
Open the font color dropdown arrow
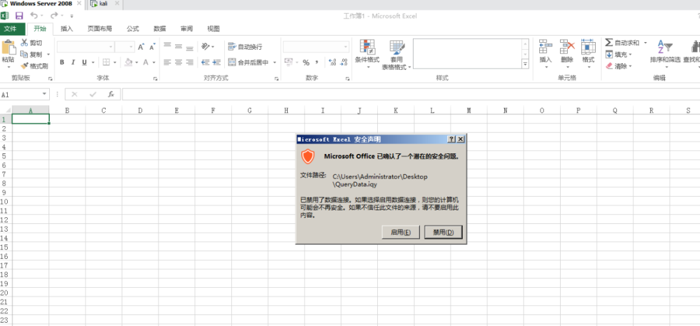click(x=153, y=62)
